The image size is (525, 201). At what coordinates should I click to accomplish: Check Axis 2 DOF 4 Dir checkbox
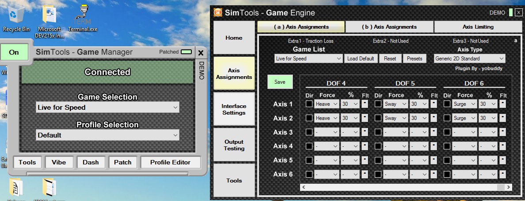click(x=309, y=118)
